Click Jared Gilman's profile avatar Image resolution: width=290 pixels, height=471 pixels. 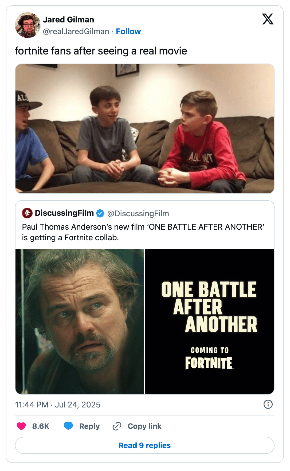(x=28, y=25)
